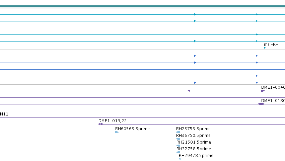Select the N11 label
Viewport: 285px width, 161px height.
click(4, 114)
